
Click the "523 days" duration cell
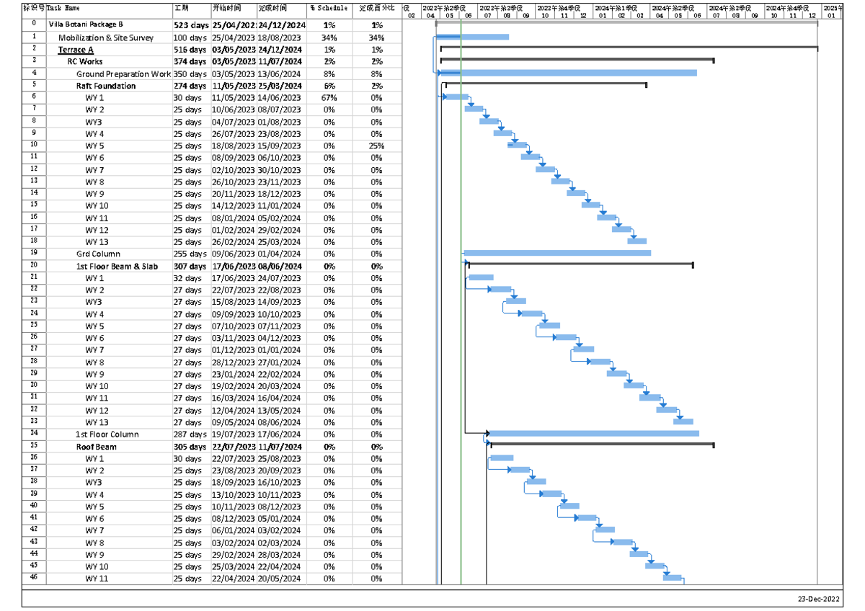(x=192, y=25)
